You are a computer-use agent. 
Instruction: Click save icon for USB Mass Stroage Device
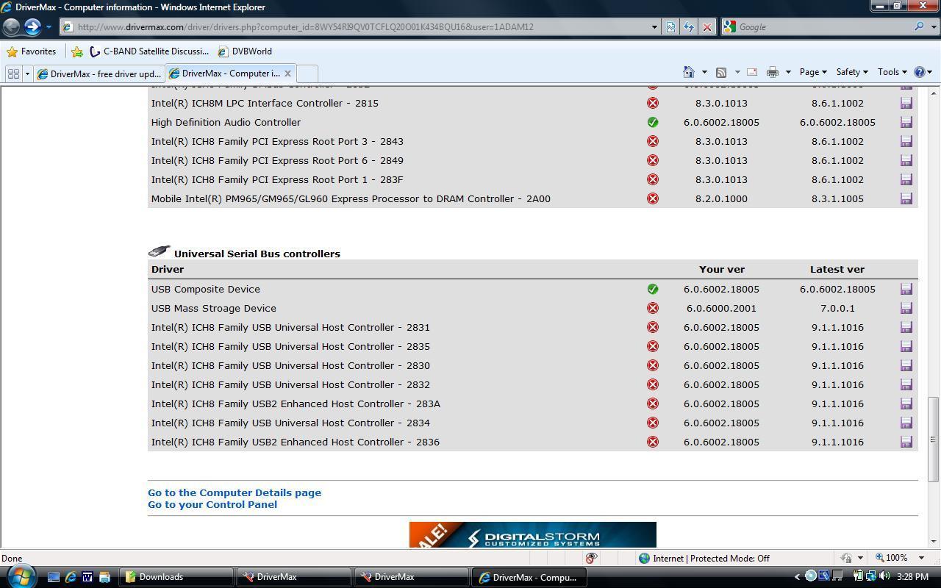(906, 308)
